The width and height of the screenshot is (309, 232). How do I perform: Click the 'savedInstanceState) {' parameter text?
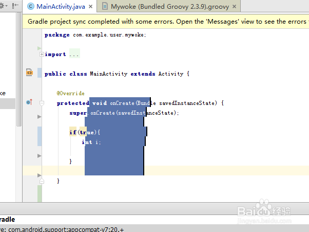click(x=191, y=103)
